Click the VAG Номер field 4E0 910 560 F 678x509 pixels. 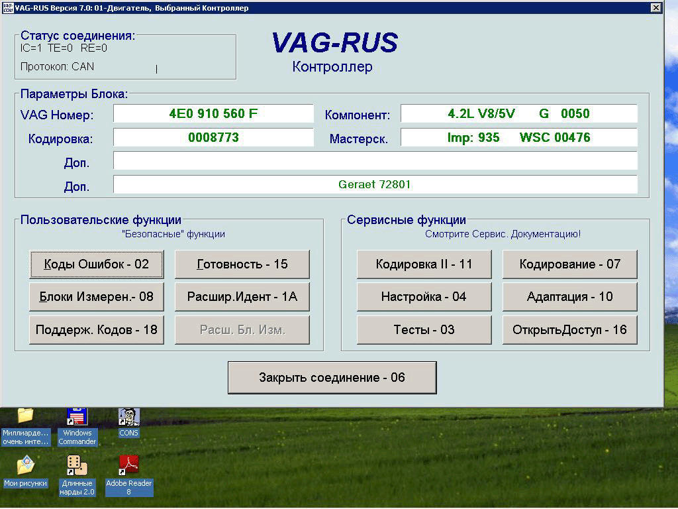(213, 114)
